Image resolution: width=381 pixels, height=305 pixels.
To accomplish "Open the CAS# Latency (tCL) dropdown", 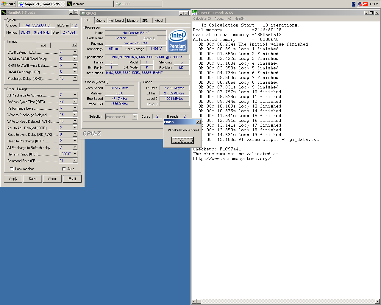I will (75, 52).
